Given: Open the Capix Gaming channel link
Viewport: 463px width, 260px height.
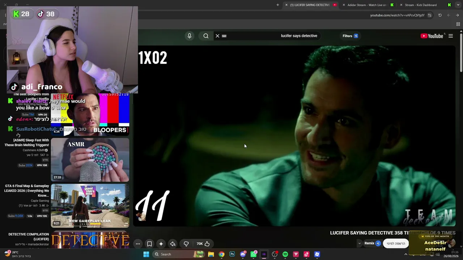Looking at the screenshot, I should 40,201.
